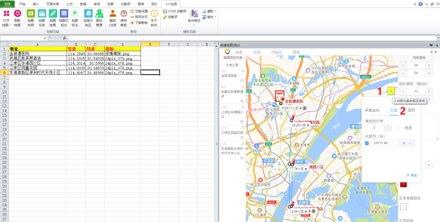Increase the -12 icon offset value
The height and width of the screenshot is (222, 440).
[429, 91]
